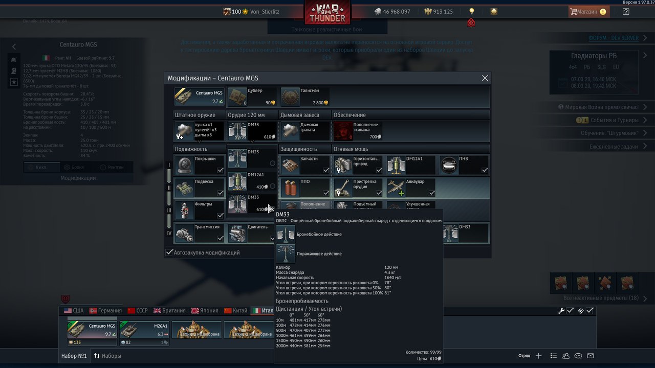Toggle the Запчасти modification checkbox

pos(326,171)
